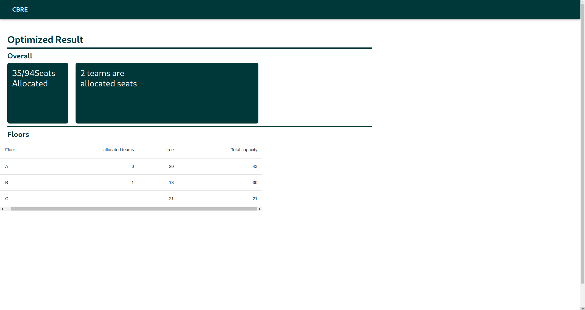Select floor C row label
This screenshot has width=585, height=310.
point(7,199)
